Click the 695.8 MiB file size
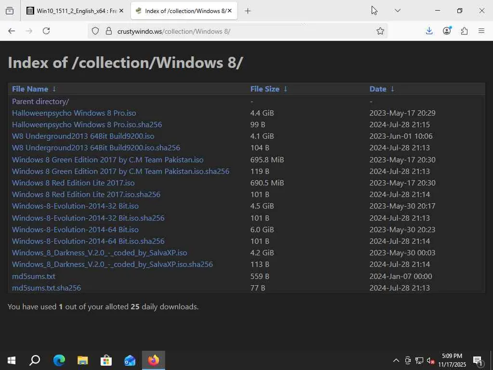The width and height of the screenshot is (493, 370). (x=267, y=160)
